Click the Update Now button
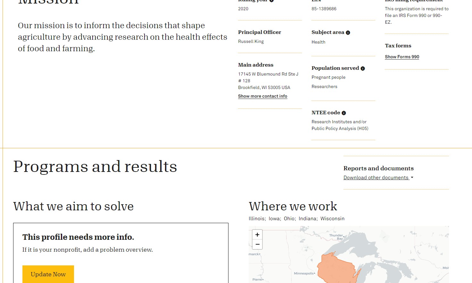 click(48, 274)
